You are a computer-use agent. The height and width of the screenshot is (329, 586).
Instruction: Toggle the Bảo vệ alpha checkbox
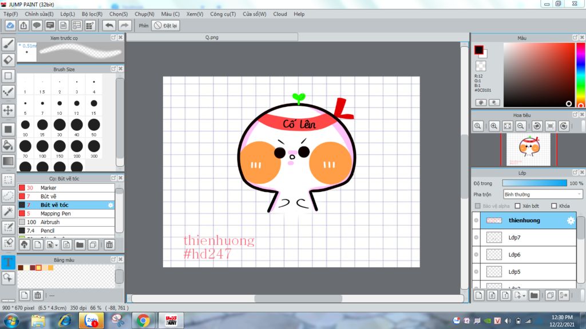pyautogui.click(x=478, y=206)
